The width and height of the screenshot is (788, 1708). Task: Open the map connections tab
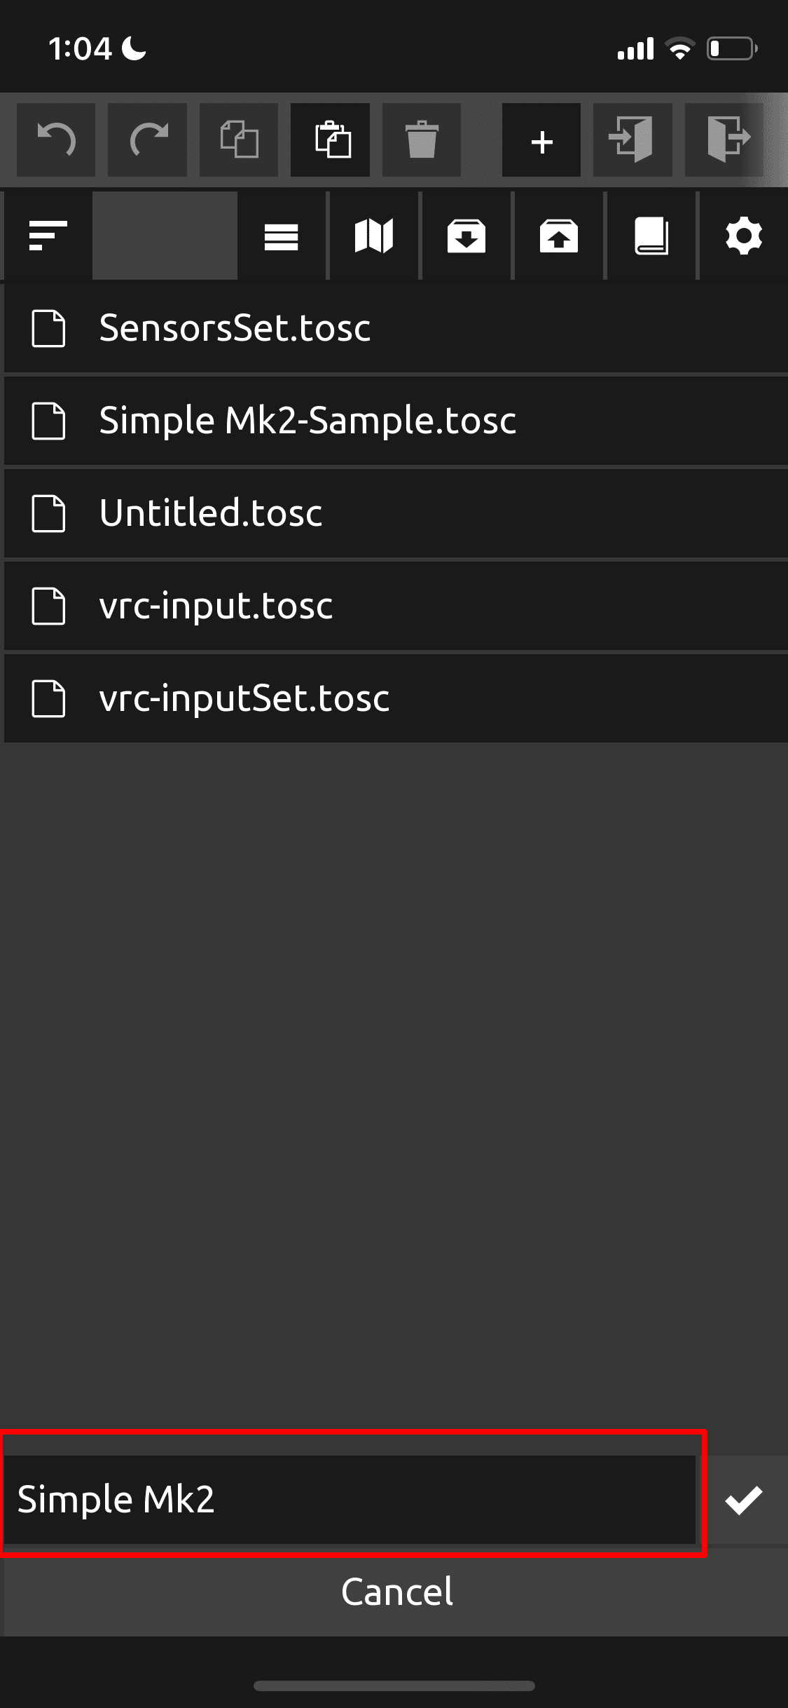[x=374, y=236]
